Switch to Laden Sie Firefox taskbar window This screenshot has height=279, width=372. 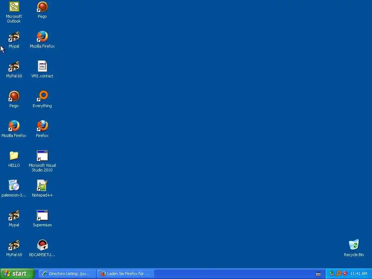(x=126, y=274)
